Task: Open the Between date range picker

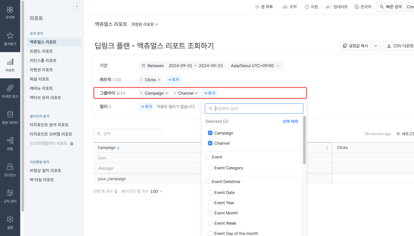Action: [x=182, y=66]
